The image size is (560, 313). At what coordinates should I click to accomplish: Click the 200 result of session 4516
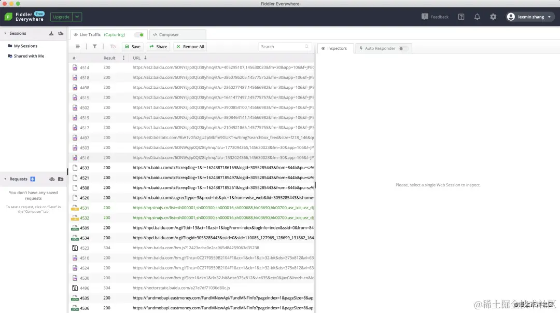click(107, 157)
